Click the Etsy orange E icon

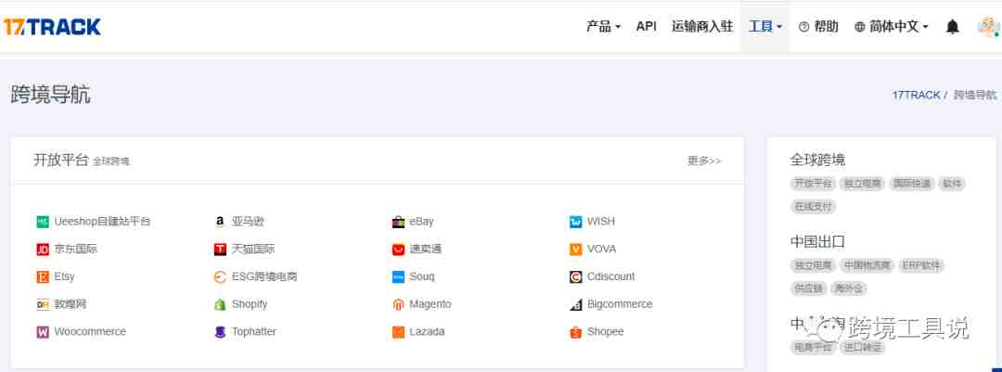pos(43,276)
